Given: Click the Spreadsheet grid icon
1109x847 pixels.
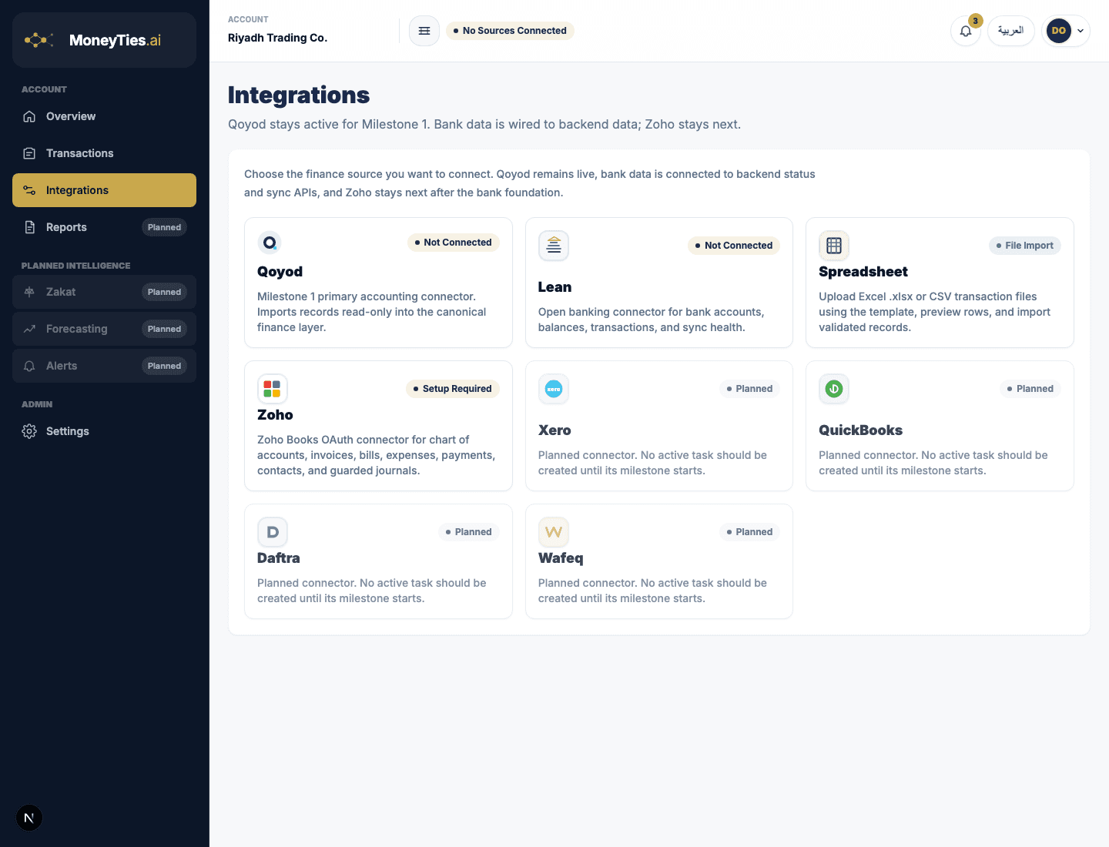Looking at the screenshot, I should tap(834, 246).
